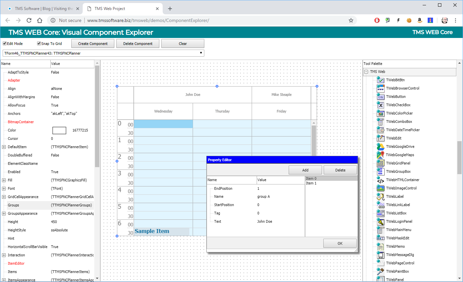Screen dimensions: 463x282
Task: Click Add in the Property Editor
Action: point(305,170)
